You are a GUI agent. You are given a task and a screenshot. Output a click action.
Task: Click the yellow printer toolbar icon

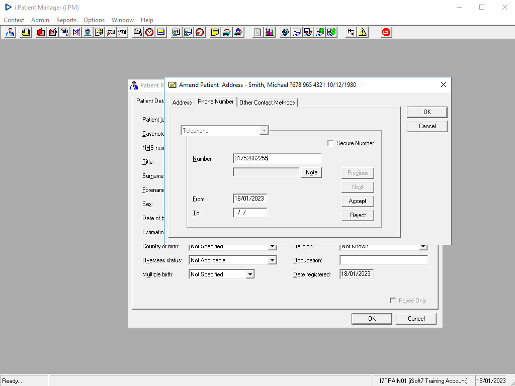click(26, 32)
